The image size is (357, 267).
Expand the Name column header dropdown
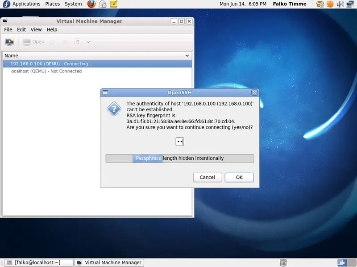tap(187, 56)
